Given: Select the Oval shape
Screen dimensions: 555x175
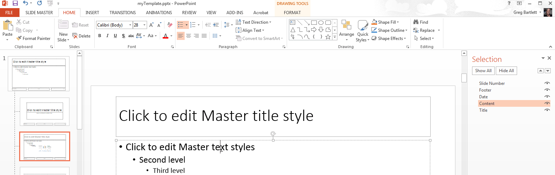Looking at the screenshot, I should coord(321,23).
